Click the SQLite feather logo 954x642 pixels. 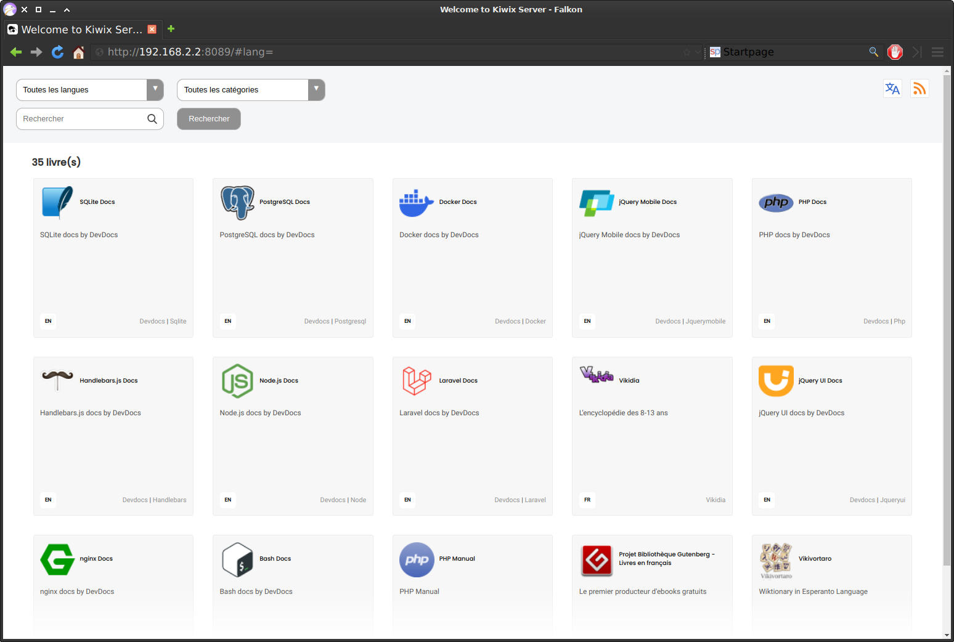(x=58, y=202)
